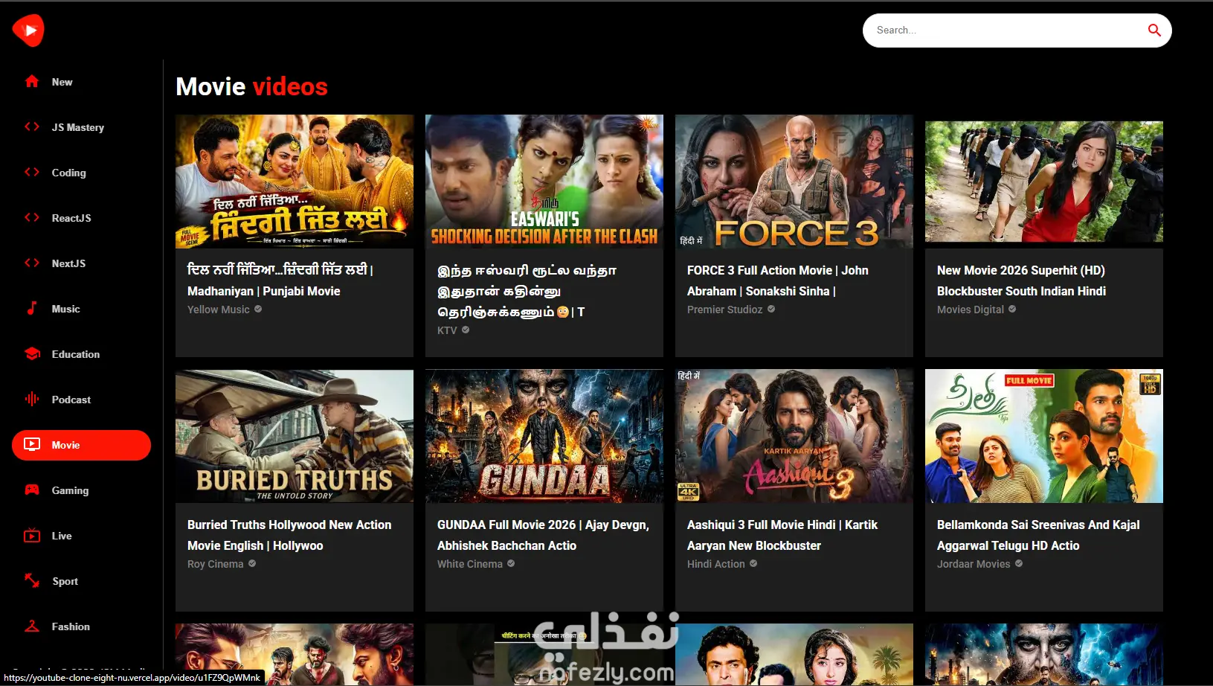Click the graduation cap Education icon
The image size is (1213, 686).
[32, 354]
